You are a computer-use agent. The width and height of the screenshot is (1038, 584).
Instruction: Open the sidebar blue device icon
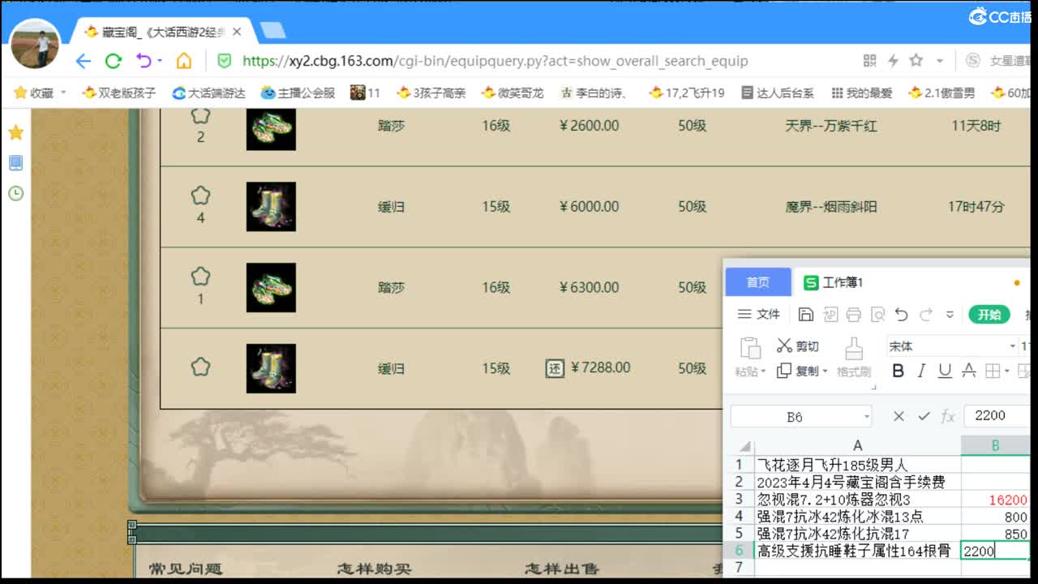pyautogui.click(x=15, y=163)
